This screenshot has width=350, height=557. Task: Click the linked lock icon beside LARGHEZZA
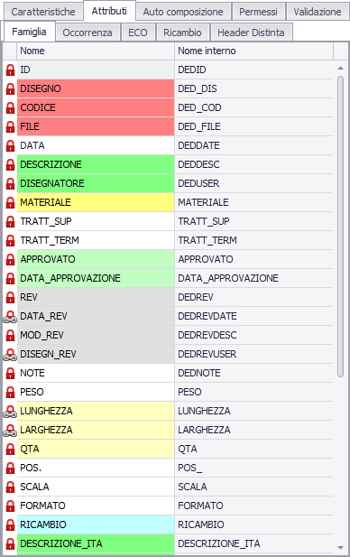pyautogui.click(x=10, y=431)
